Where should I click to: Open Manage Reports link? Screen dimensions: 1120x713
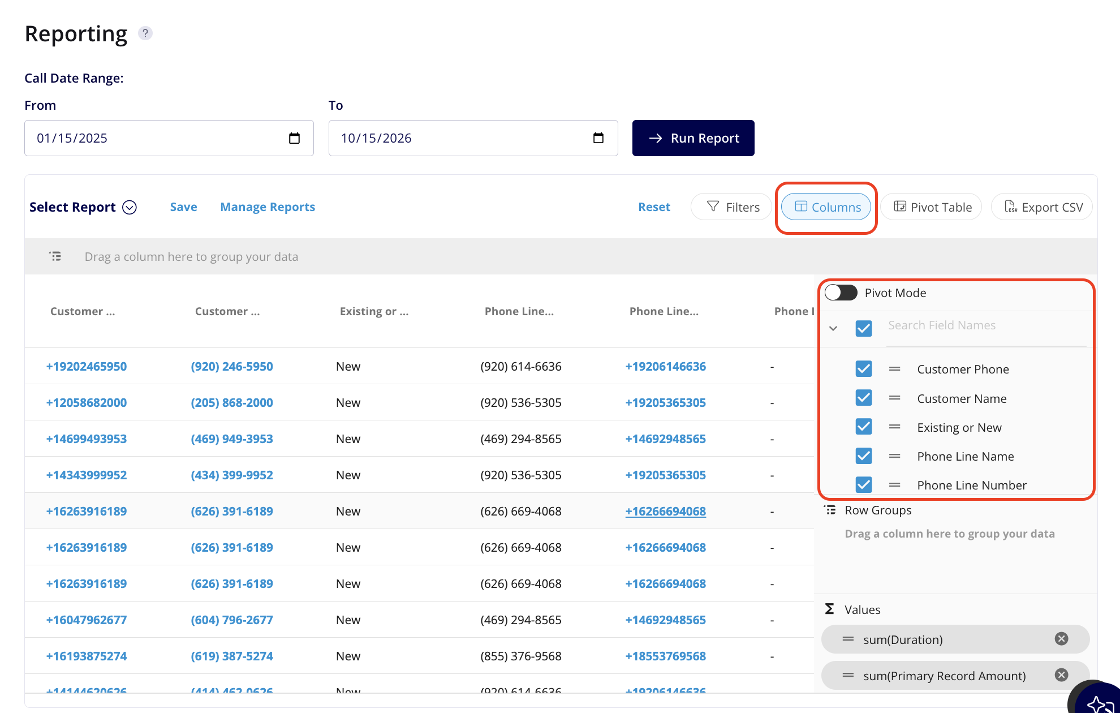(268, 207)
